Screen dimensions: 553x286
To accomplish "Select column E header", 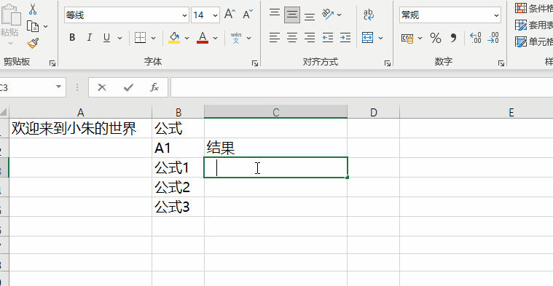I will 476,112.
